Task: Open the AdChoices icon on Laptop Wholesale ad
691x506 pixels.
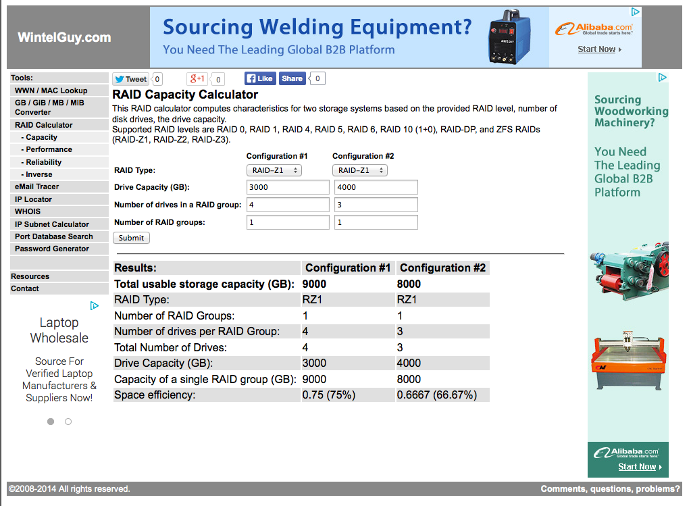Action: pos(95,305)
